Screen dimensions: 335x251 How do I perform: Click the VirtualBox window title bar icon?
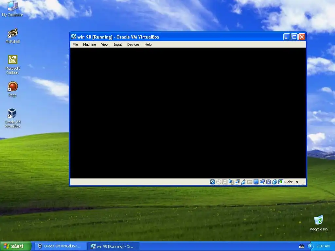click(74, 37)
